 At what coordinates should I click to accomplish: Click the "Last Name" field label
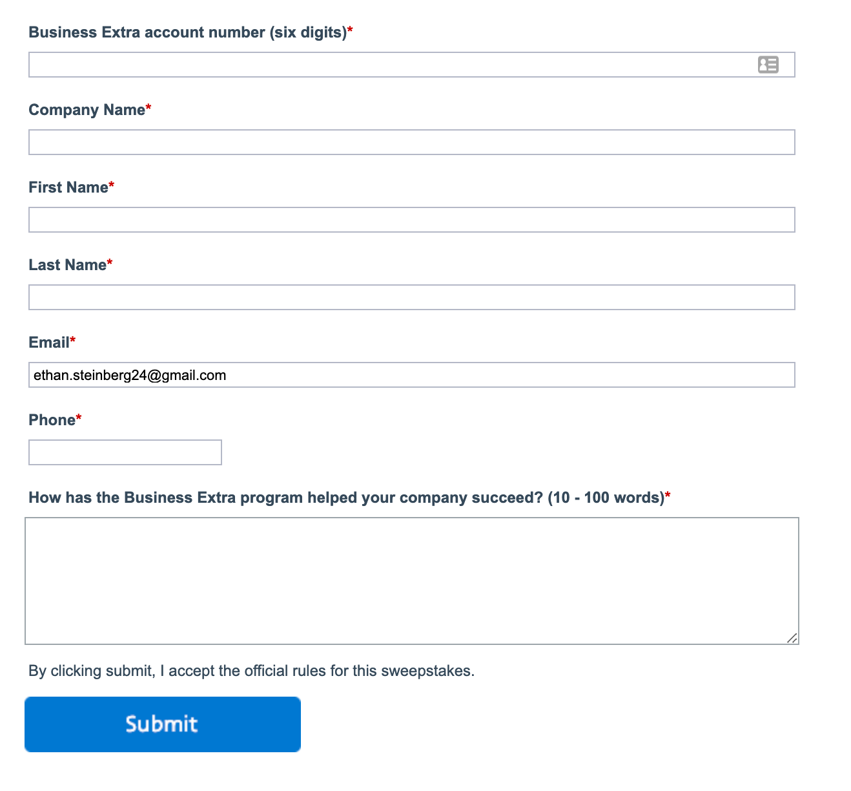click(67, 265)
